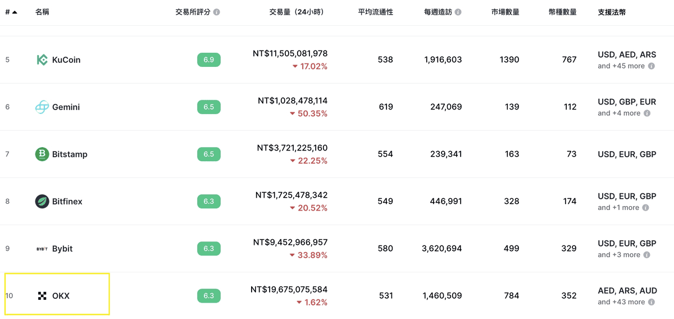The image size is (674, 319).
Task: Open the Bitfinex exchange link
Action: coord(67,201)
